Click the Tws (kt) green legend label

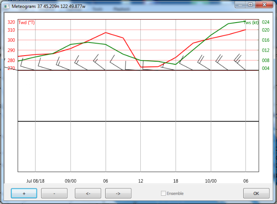point(251,23)
